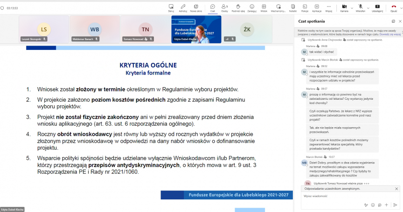
Task: Open meeting Notatki
Action: [293, 8]
